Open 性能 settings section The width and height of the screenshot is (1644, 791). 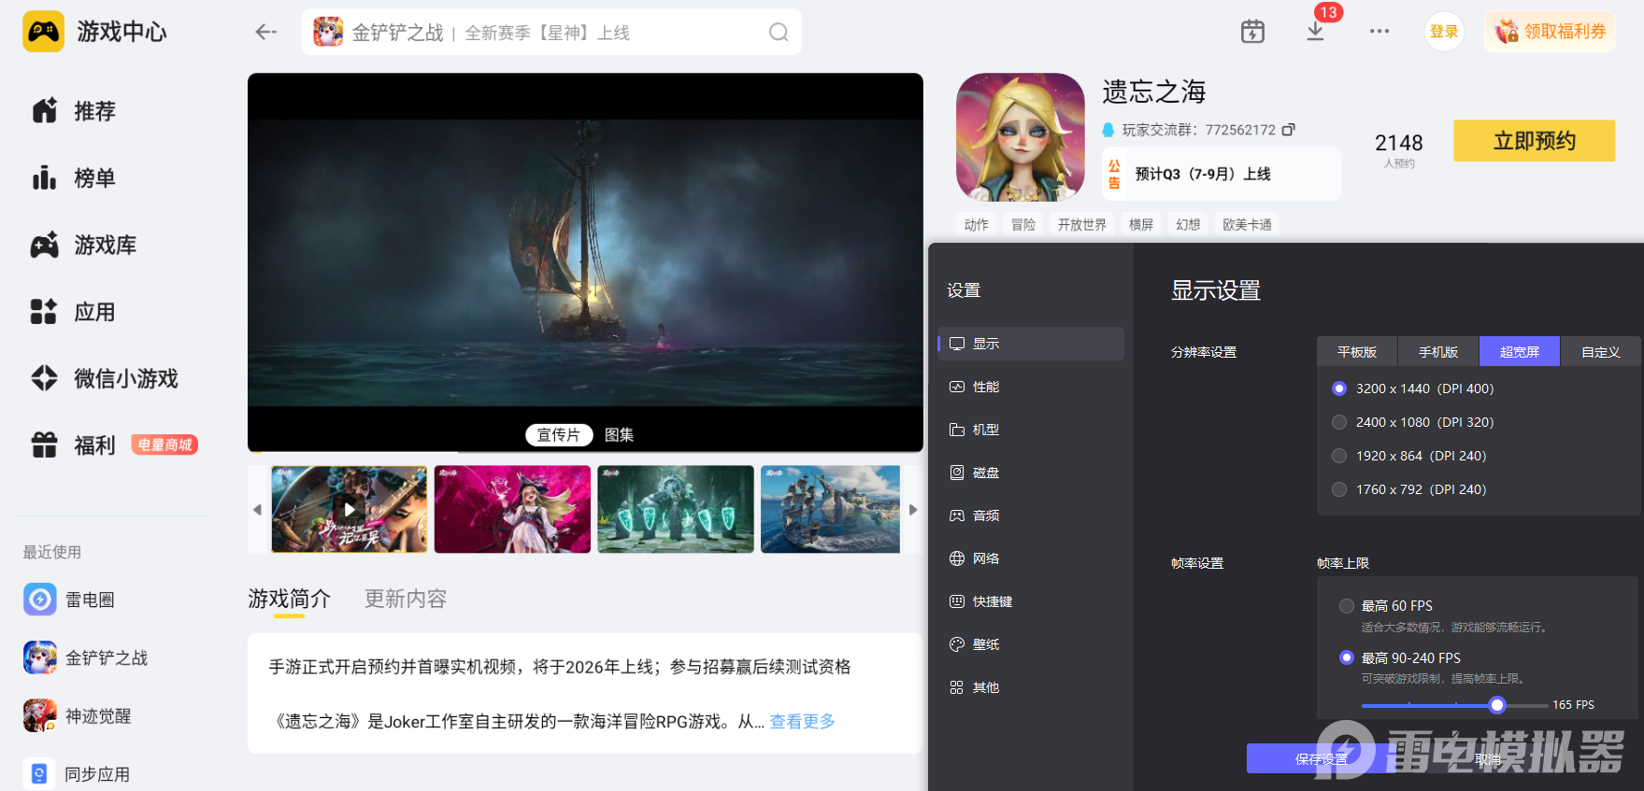pos(985,387)
